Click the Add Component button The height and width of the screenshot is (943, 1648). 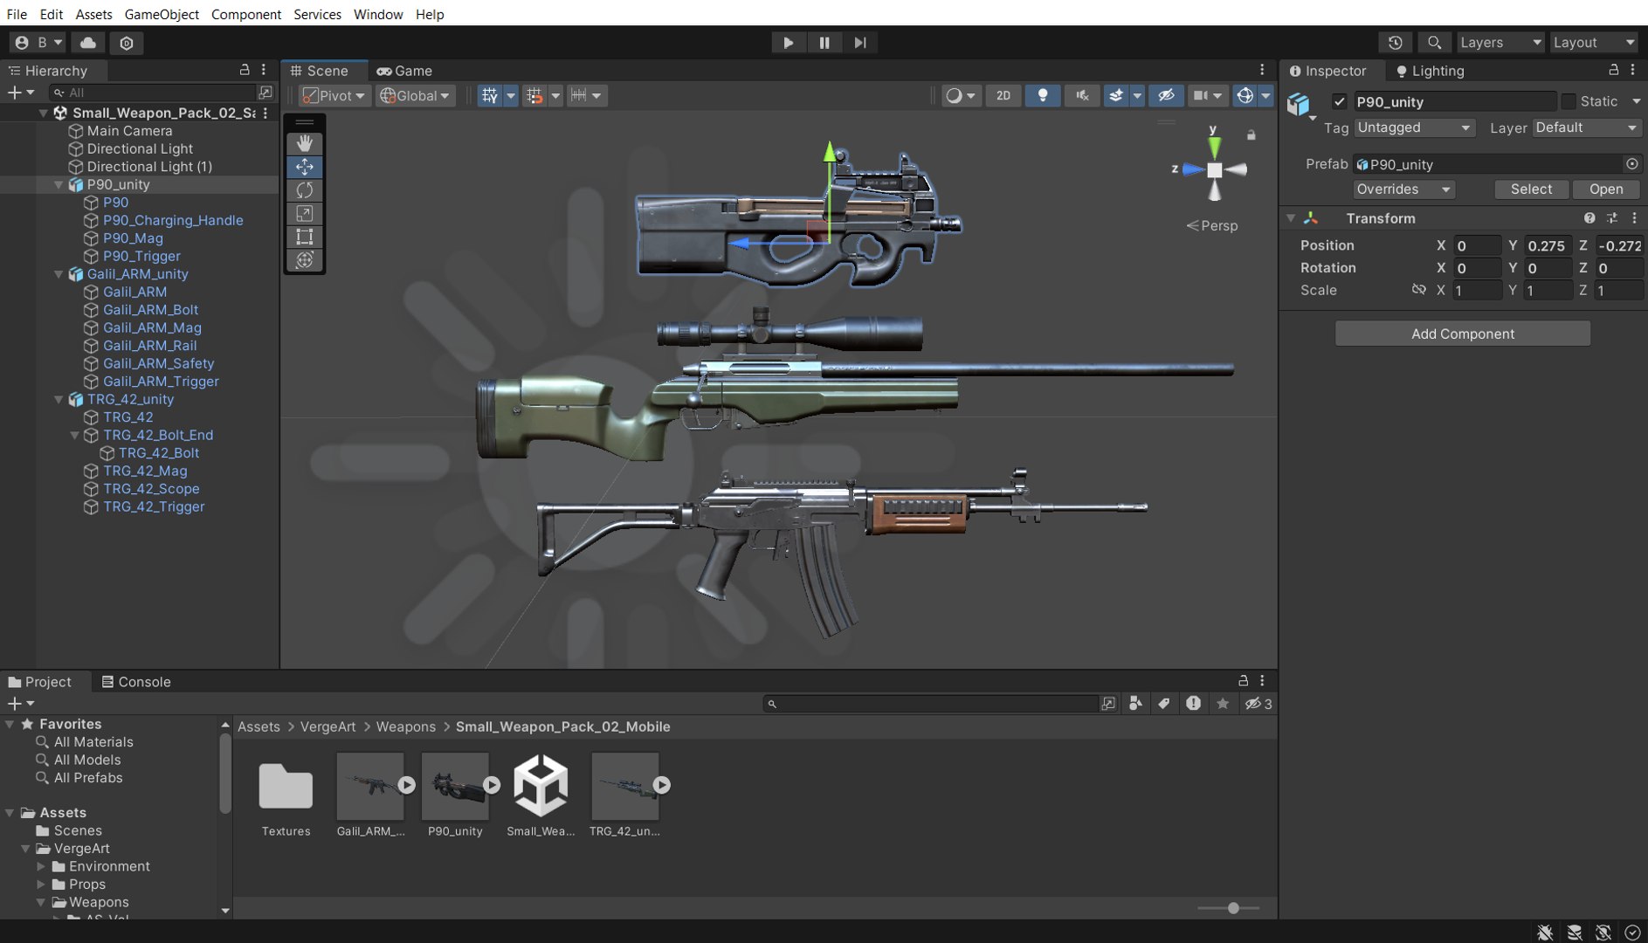tap(1462, 334)
